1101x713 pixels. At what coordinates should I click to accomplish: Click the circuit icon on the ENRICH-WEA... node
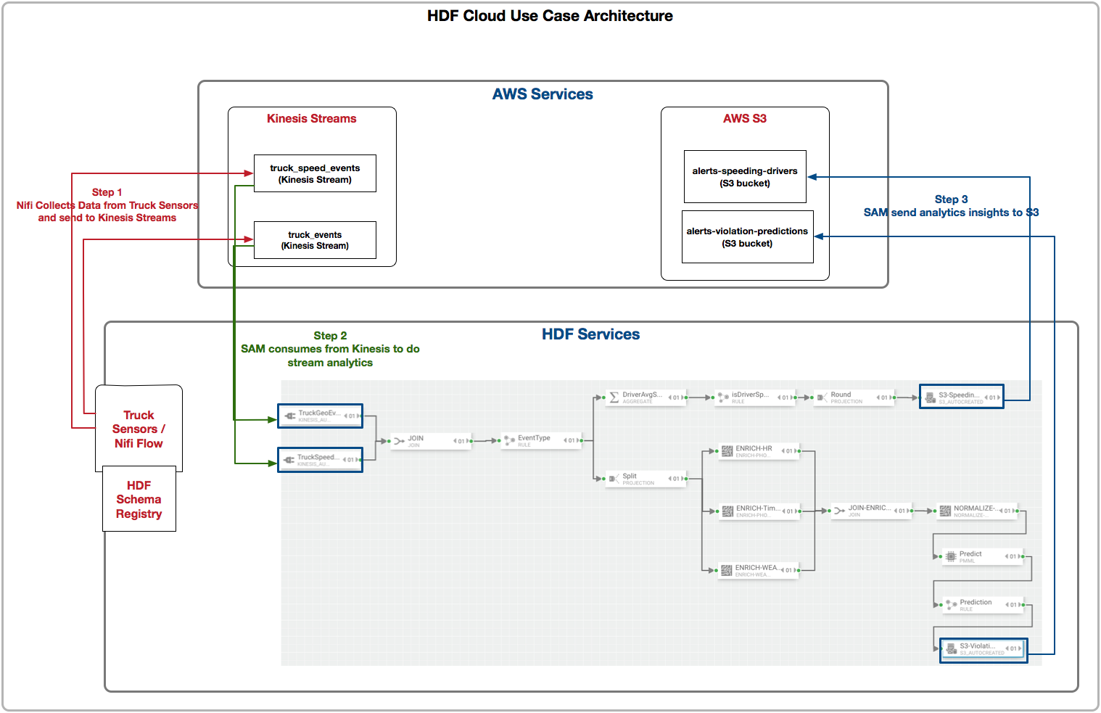(x=727, y=571)
